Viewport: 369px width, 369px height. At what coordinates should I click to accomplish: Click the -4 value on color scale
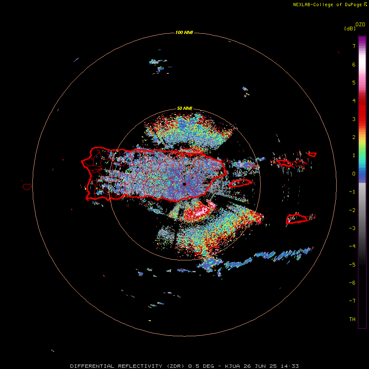[x=352, y=246]
